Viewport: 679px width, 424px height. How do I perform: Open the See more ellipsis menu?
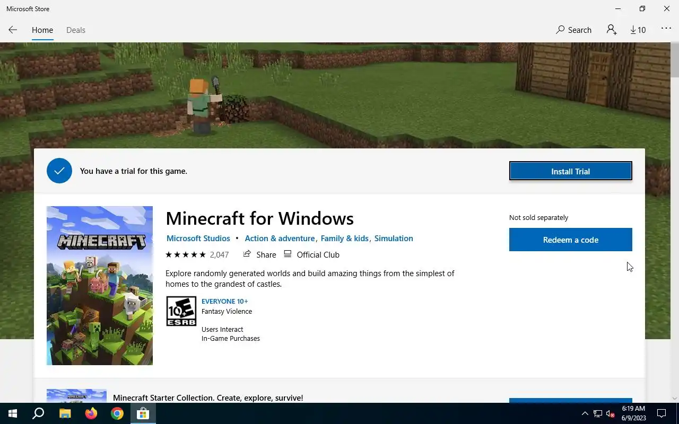tap(666, 29)
